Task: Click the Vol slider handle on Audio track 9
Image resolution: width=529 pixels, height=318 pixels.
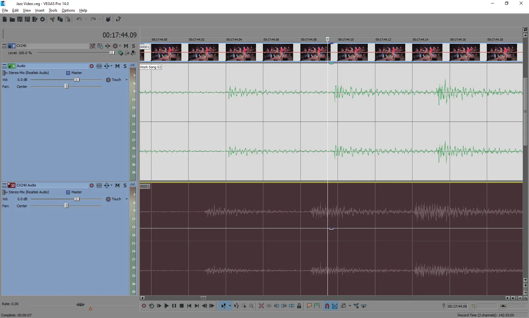Action: pos(77,80)
